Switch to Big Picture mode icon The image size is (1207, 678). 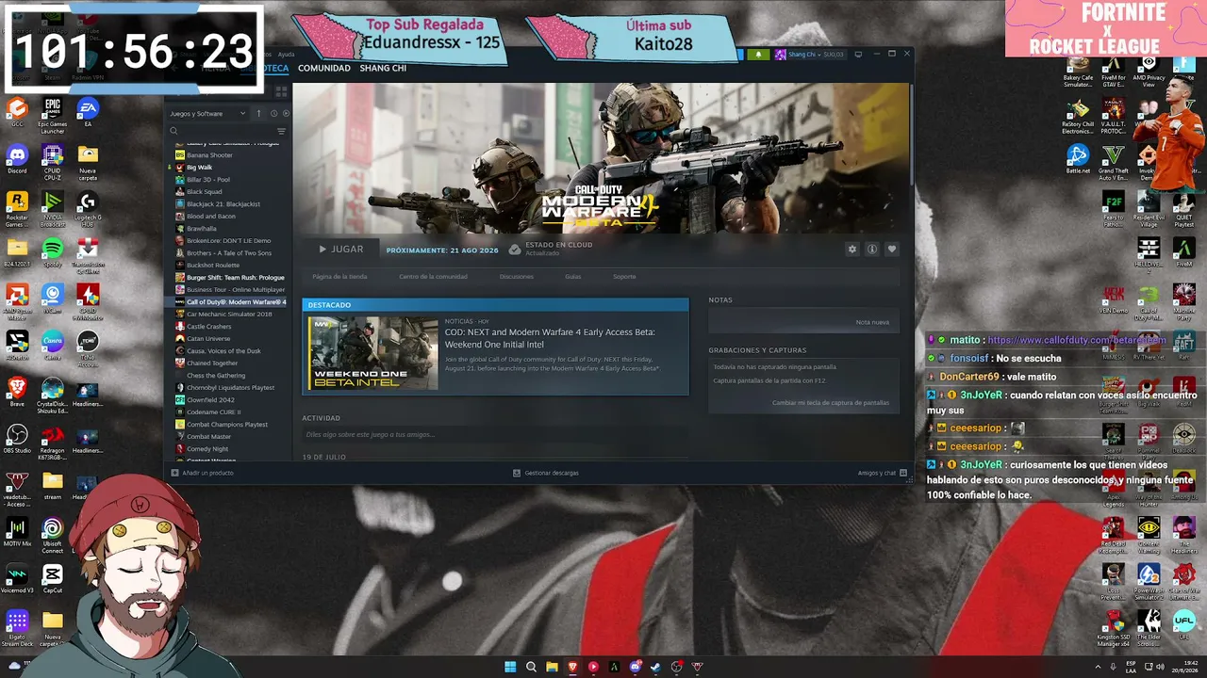858,55
